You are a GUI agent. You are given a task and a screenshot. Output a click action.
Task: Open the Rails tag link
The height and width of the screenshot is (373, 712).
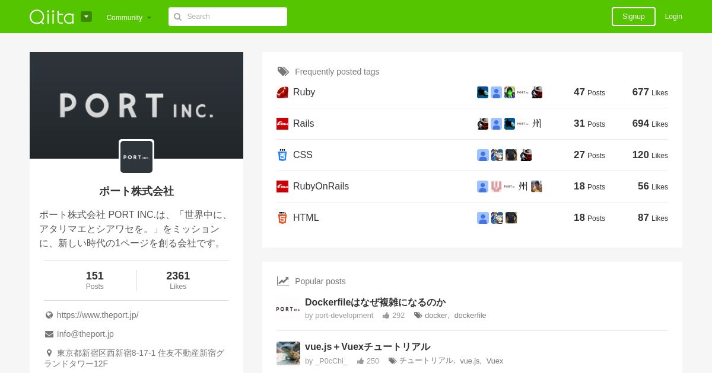303,124
